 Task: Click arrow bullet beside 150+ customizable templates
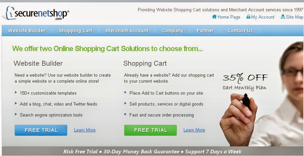coord(16,92)
